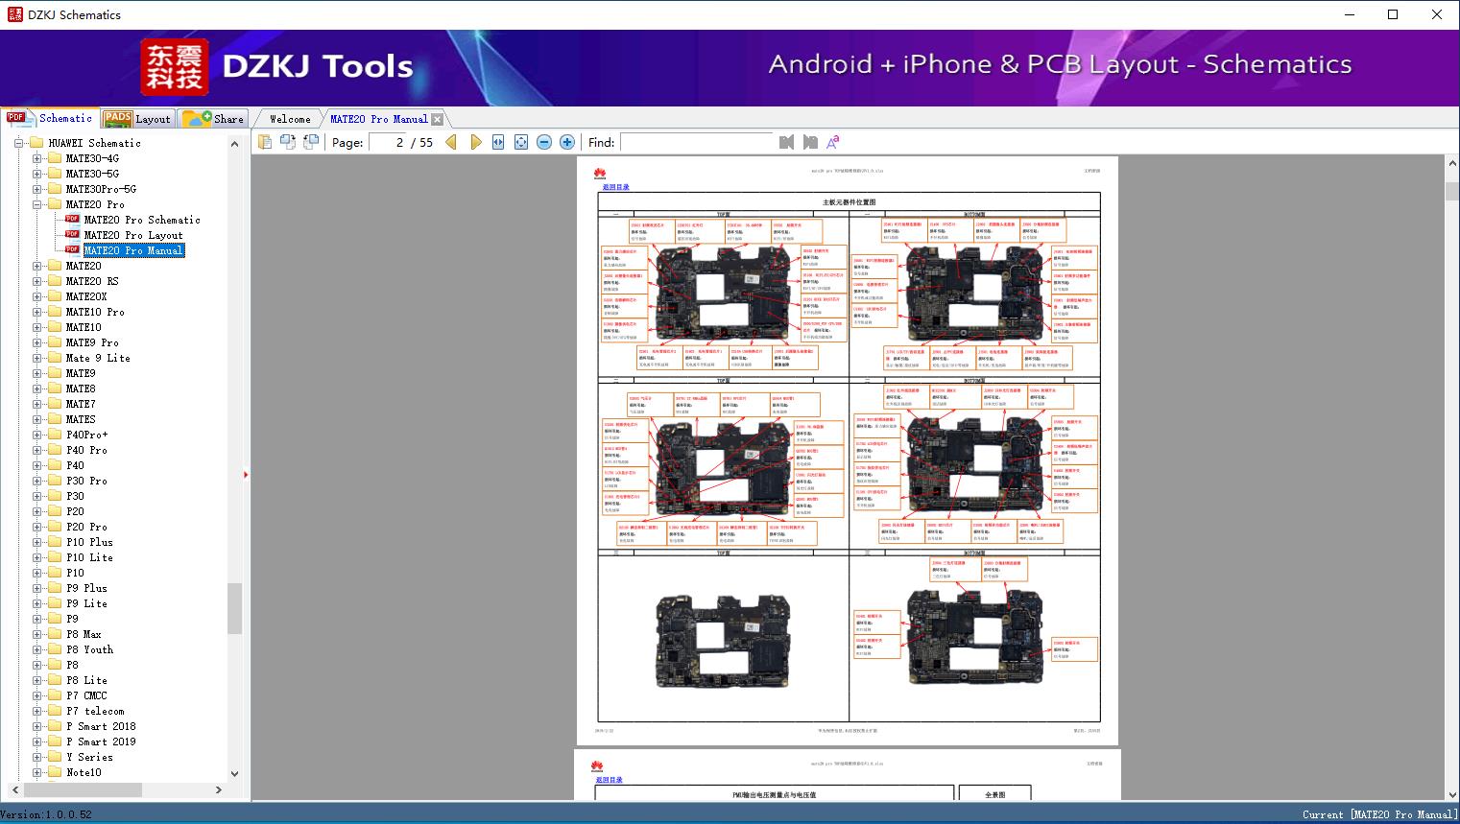Screen dimensions: 1460x824
Task: Click the fit page icon
Action: coord(521,142)
